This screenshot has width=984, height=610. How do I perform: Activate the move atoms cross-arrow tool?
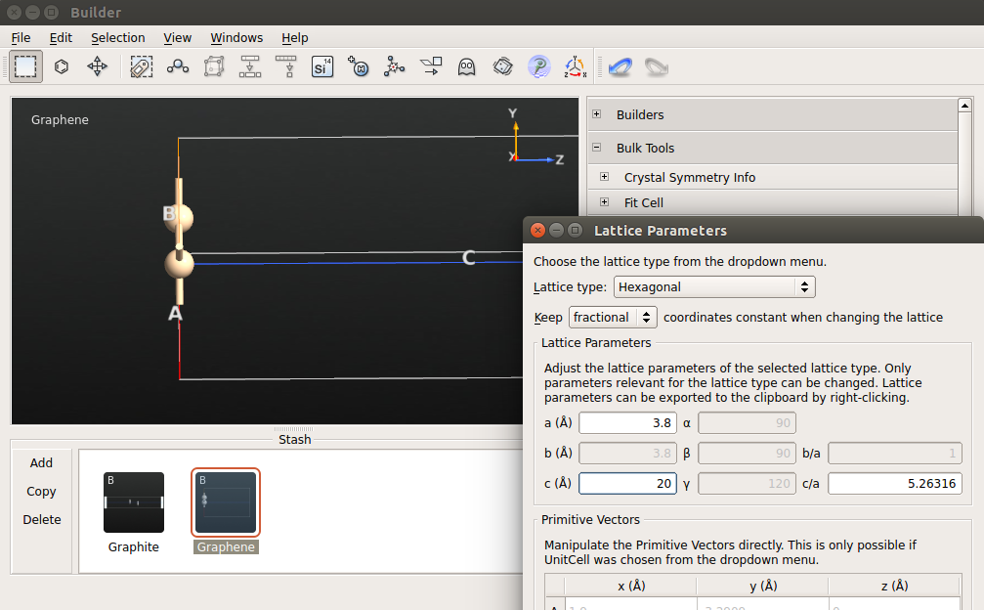[x=98, y=65]
